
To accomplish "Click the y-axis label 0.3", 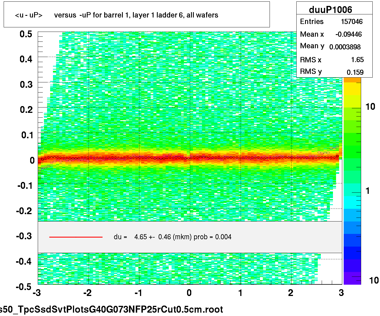I will click(x=26, y=85).
